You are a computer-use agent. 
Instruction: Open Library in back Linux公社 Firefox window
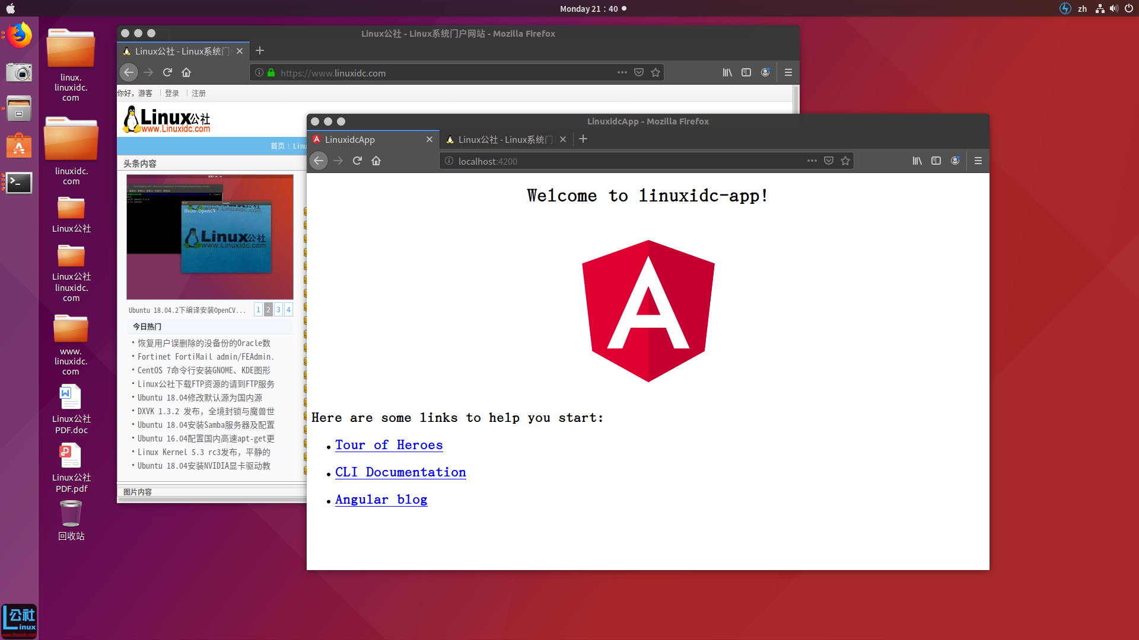tap(727, 72)
